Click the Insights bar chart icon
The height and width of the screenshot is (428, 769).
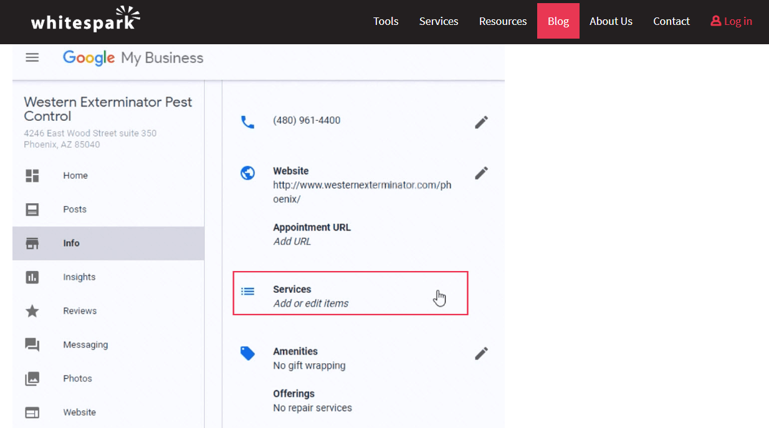[x=32, y=277]
